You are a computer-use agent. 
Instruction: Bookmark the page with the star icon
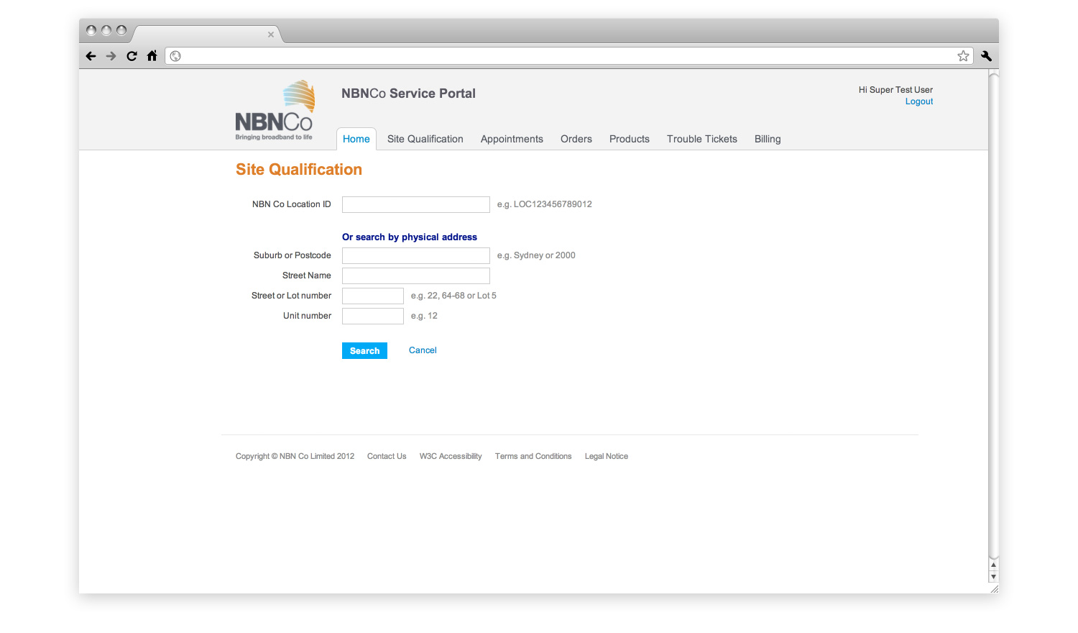point(963,56)
